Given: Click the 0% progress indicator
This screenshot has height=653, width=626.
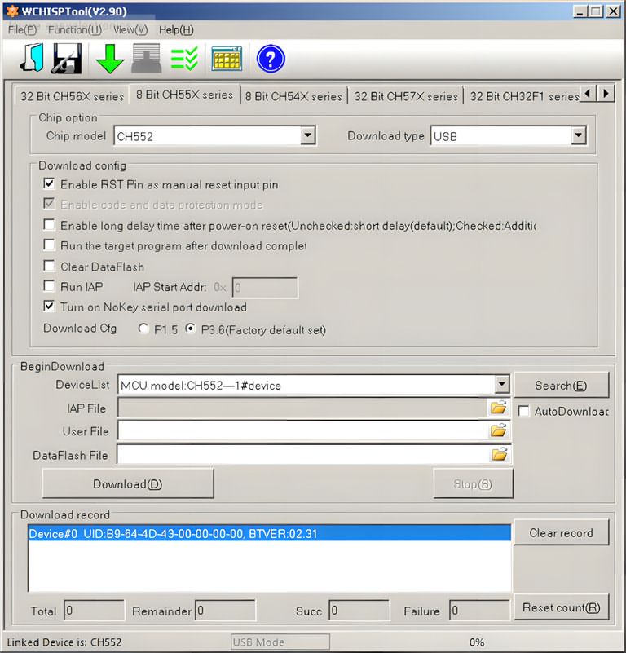Looking at the screenshot, I should tap(477, 642).
